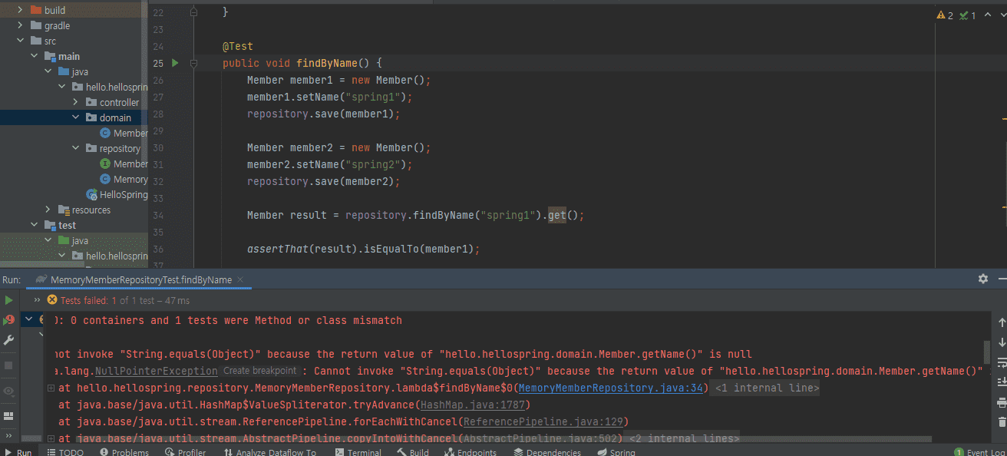
Task: Expand '<1 internal line>' fold
Action: (767, 388)
